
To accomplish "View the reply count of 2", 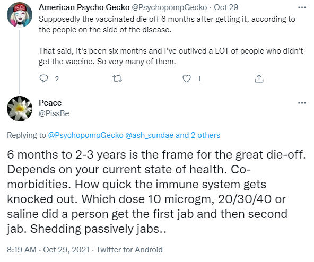I will (57, 78).
